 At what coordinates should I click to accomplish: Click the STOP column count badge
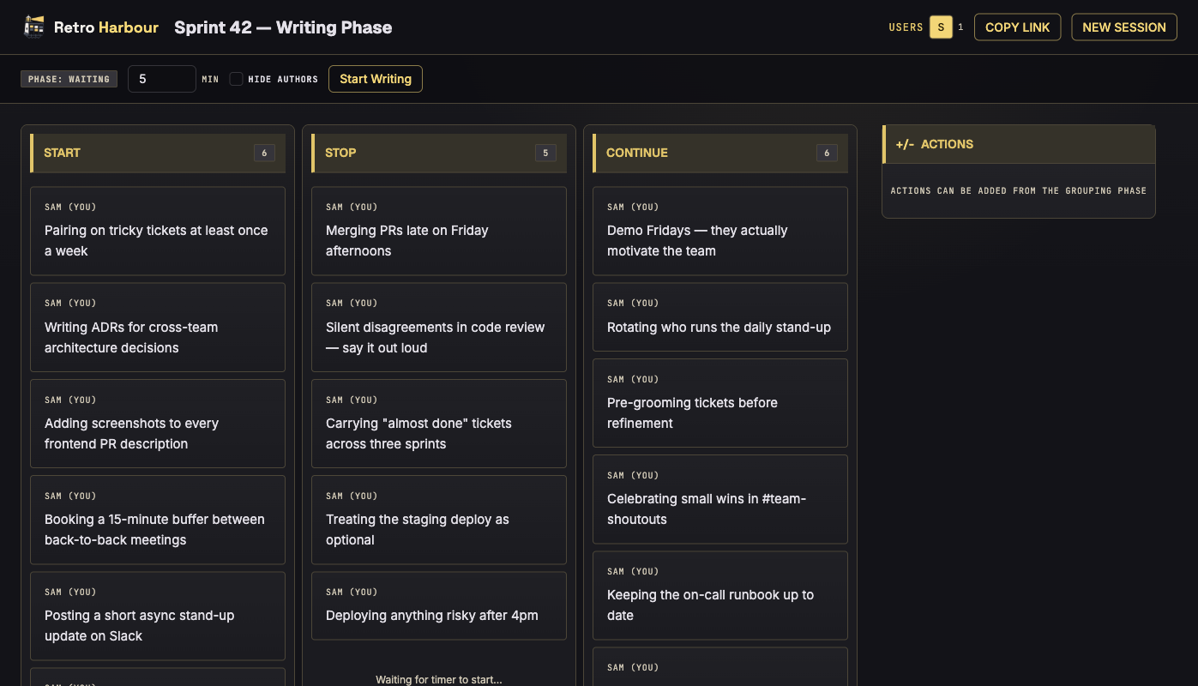(545, 153)
